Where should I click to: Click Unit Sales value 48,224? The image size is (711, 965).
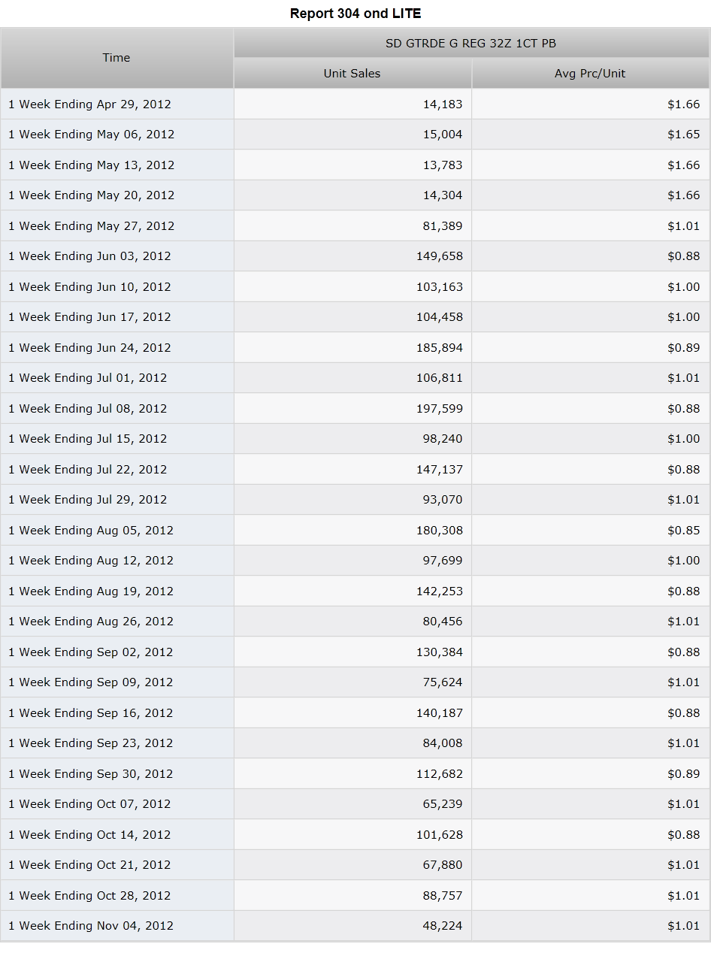point(443,926)
